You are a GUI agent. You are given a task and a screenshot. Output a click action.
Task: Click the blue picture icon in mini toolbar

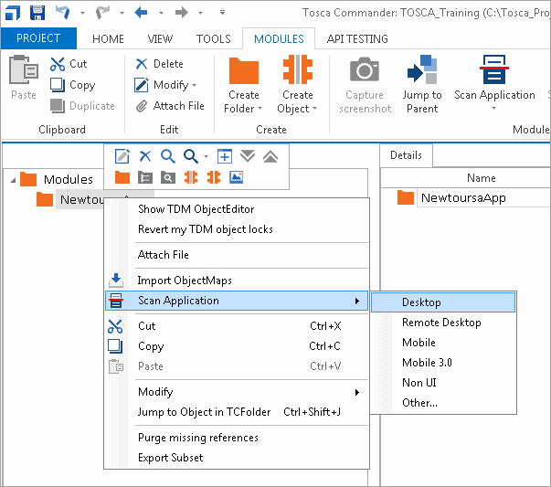[237, 177]
